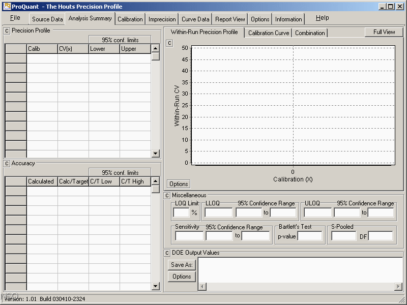This screenshot has height=305, width=407.
Task: Open the Imprecision tab
Action: (x=162, y=19)
